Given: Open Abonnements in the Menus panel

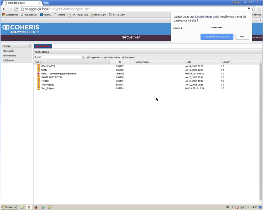Looking at the screenshot, I should click(x=9, y=55).
